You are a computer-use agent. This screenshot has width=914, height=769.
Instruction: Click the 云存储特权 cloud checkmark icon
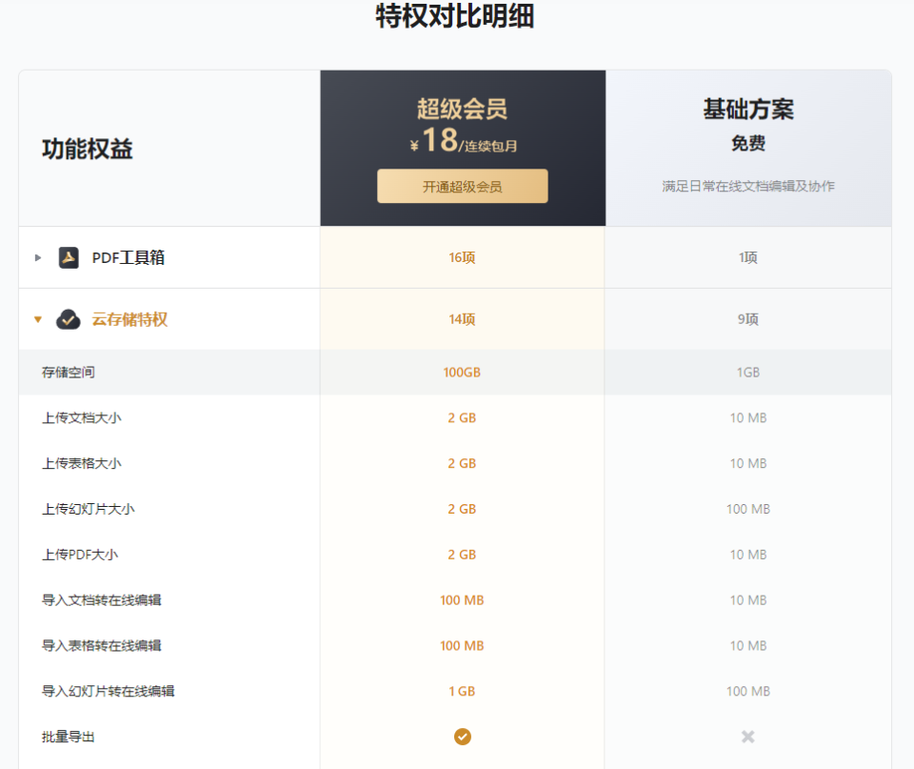[66, 318]
